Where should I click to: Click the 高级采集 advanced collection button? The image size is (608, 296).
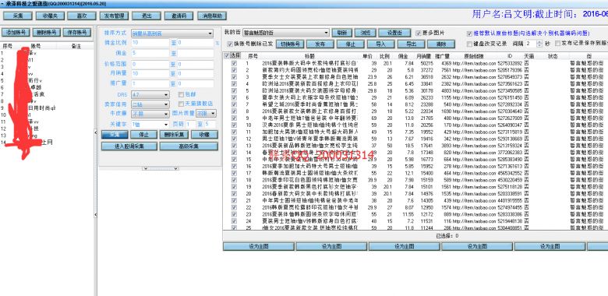(189, 146)
